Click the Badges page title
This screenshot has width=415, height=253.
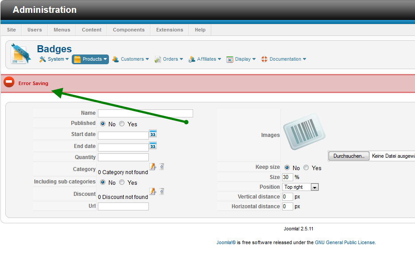[x=54, y=49]
